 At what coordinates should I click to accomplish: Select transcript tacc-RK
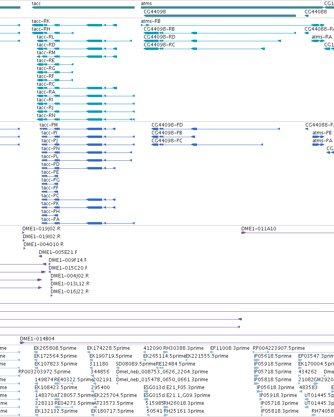[74, 25]
